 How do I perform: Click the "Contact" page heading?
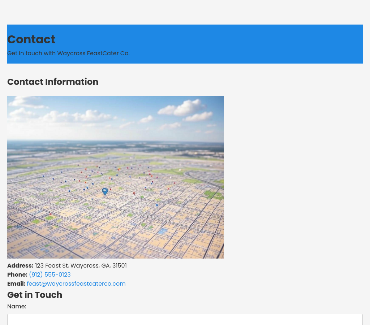pos(31,39)
